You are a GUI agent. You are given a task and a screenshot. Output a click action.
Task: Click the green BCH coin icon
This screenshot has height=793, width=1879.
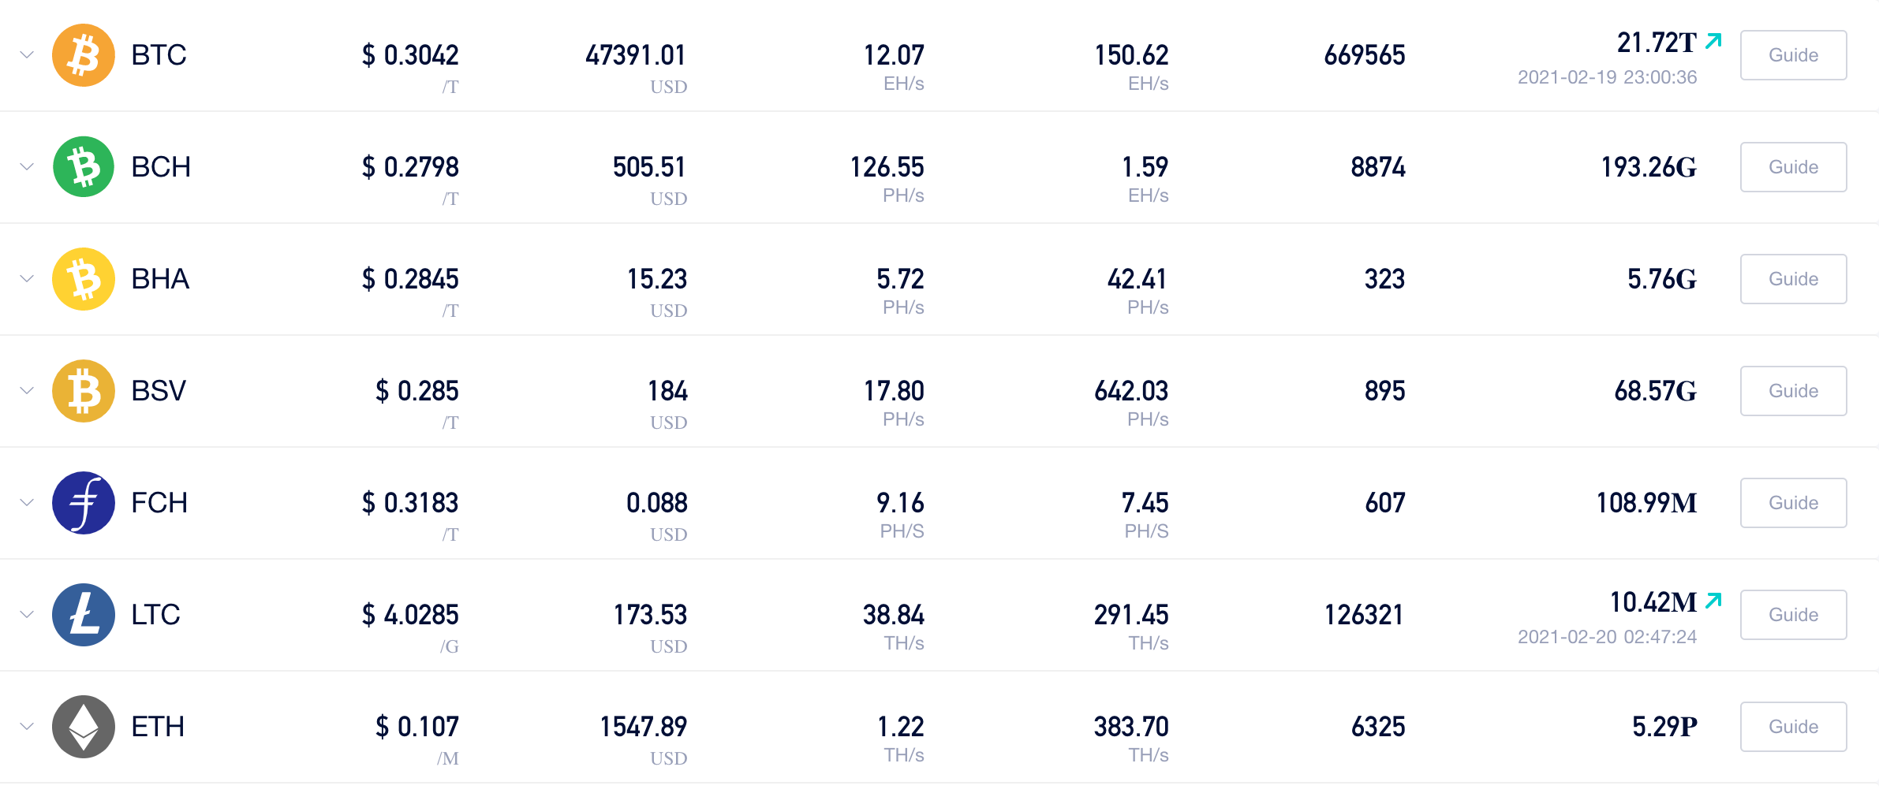tap(84, 167)
